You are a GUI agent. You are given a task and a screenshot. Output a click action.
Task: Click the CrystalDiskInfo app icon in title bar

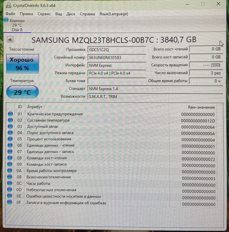9,5
